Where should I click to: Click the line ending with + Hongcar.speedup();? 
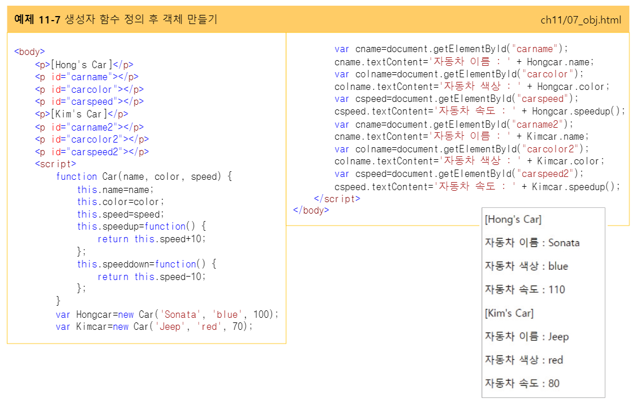click(480, 111)
